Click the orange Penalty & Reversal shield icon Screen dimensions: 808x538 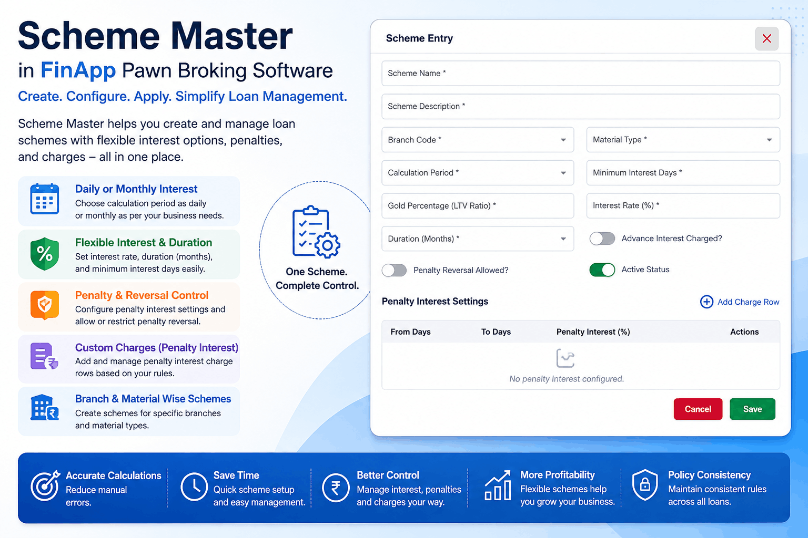[x=45, y=305]
